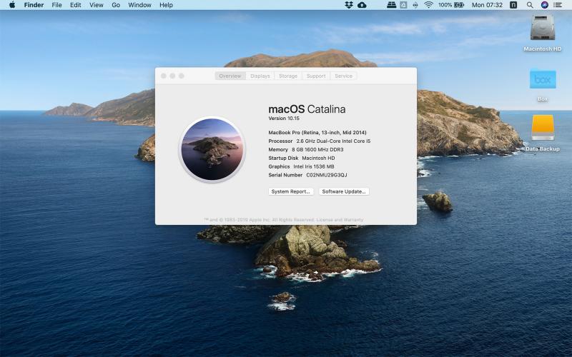Click the Serial Number value
This screenshot has width=572, height=357.
click(327, 175)
